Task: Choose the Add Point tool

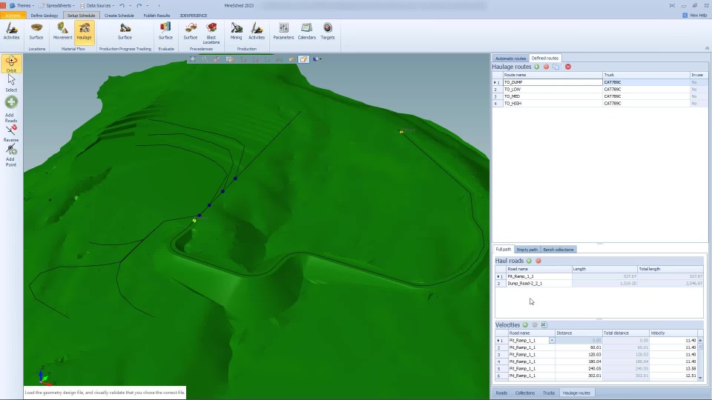Action: pyautogui.click(x=11, y=155)
